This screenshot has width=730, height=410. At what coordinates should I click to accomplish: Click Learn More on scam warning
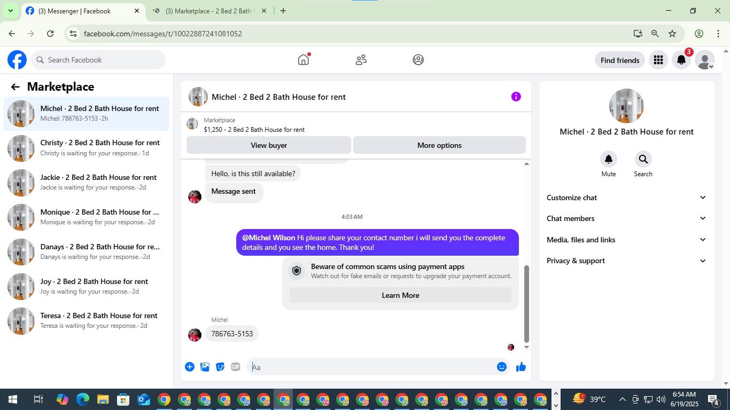click(400, 295)
